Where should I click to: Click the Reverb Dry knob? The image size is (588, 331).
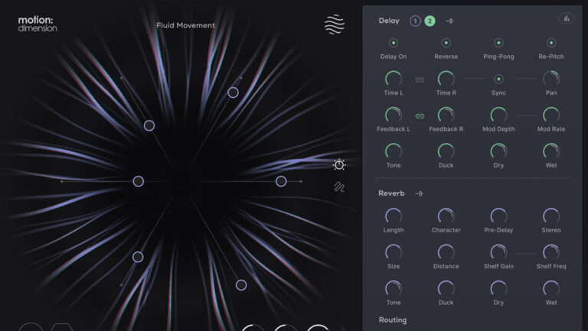pos(498,289)
